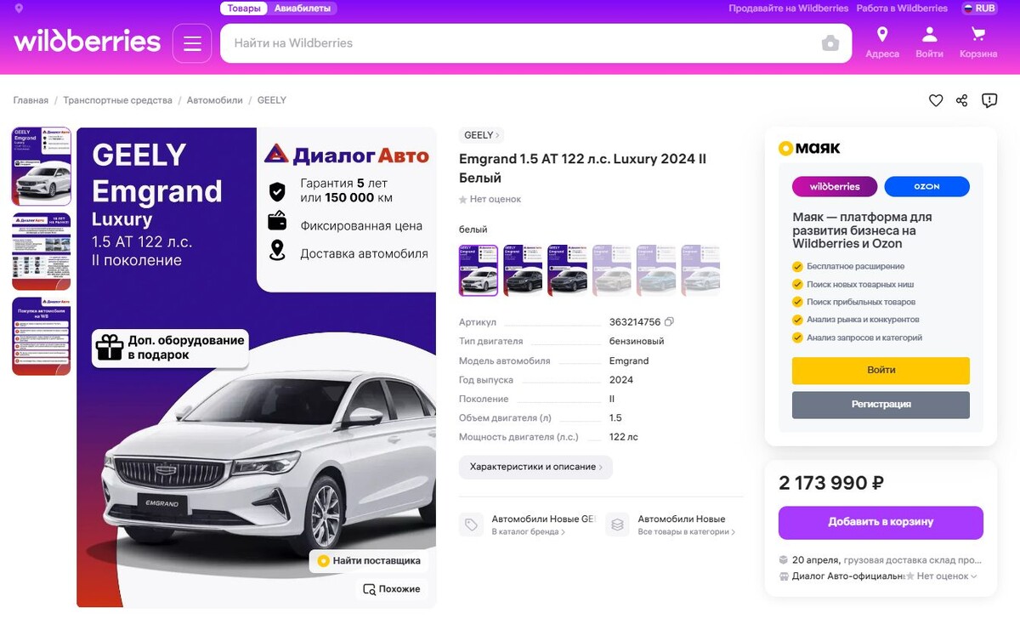Add product to favorites heart icon
1020x624 pixels.
(x=936, y=100)
